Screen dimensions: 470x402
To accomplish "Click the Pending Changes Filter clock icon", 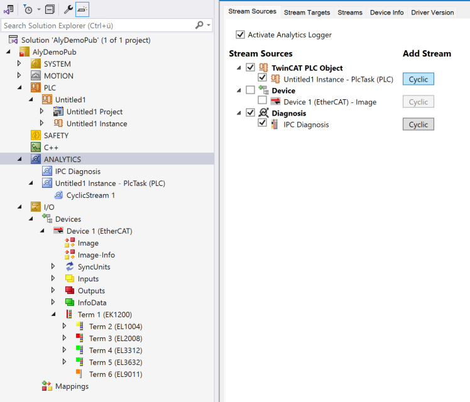I will coord(28,9).
